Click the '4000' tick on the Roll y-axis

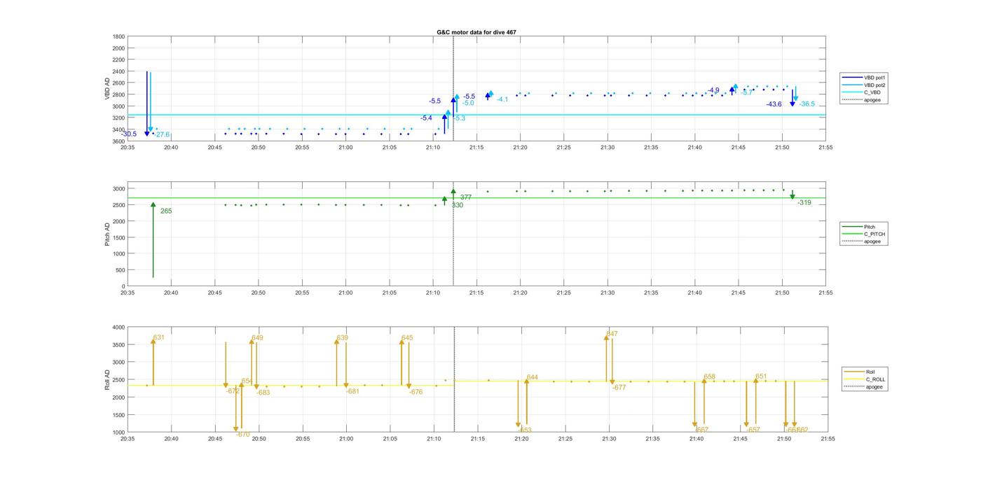pyautogui.click(x=118, y=327)
